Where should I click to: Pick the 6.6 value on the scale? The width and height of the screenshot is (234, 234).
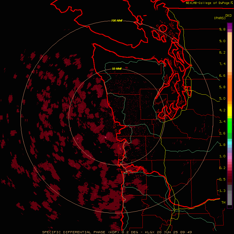pyautogui.click(x=222, y=75)
